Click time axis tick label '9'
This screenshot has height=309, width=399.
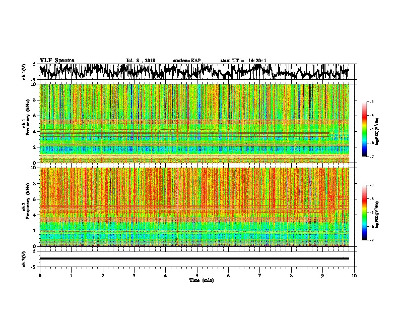[x=322, y=276]
